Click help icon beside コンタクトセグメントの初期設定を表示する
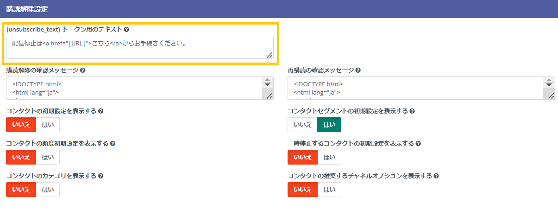 (412, 111)
